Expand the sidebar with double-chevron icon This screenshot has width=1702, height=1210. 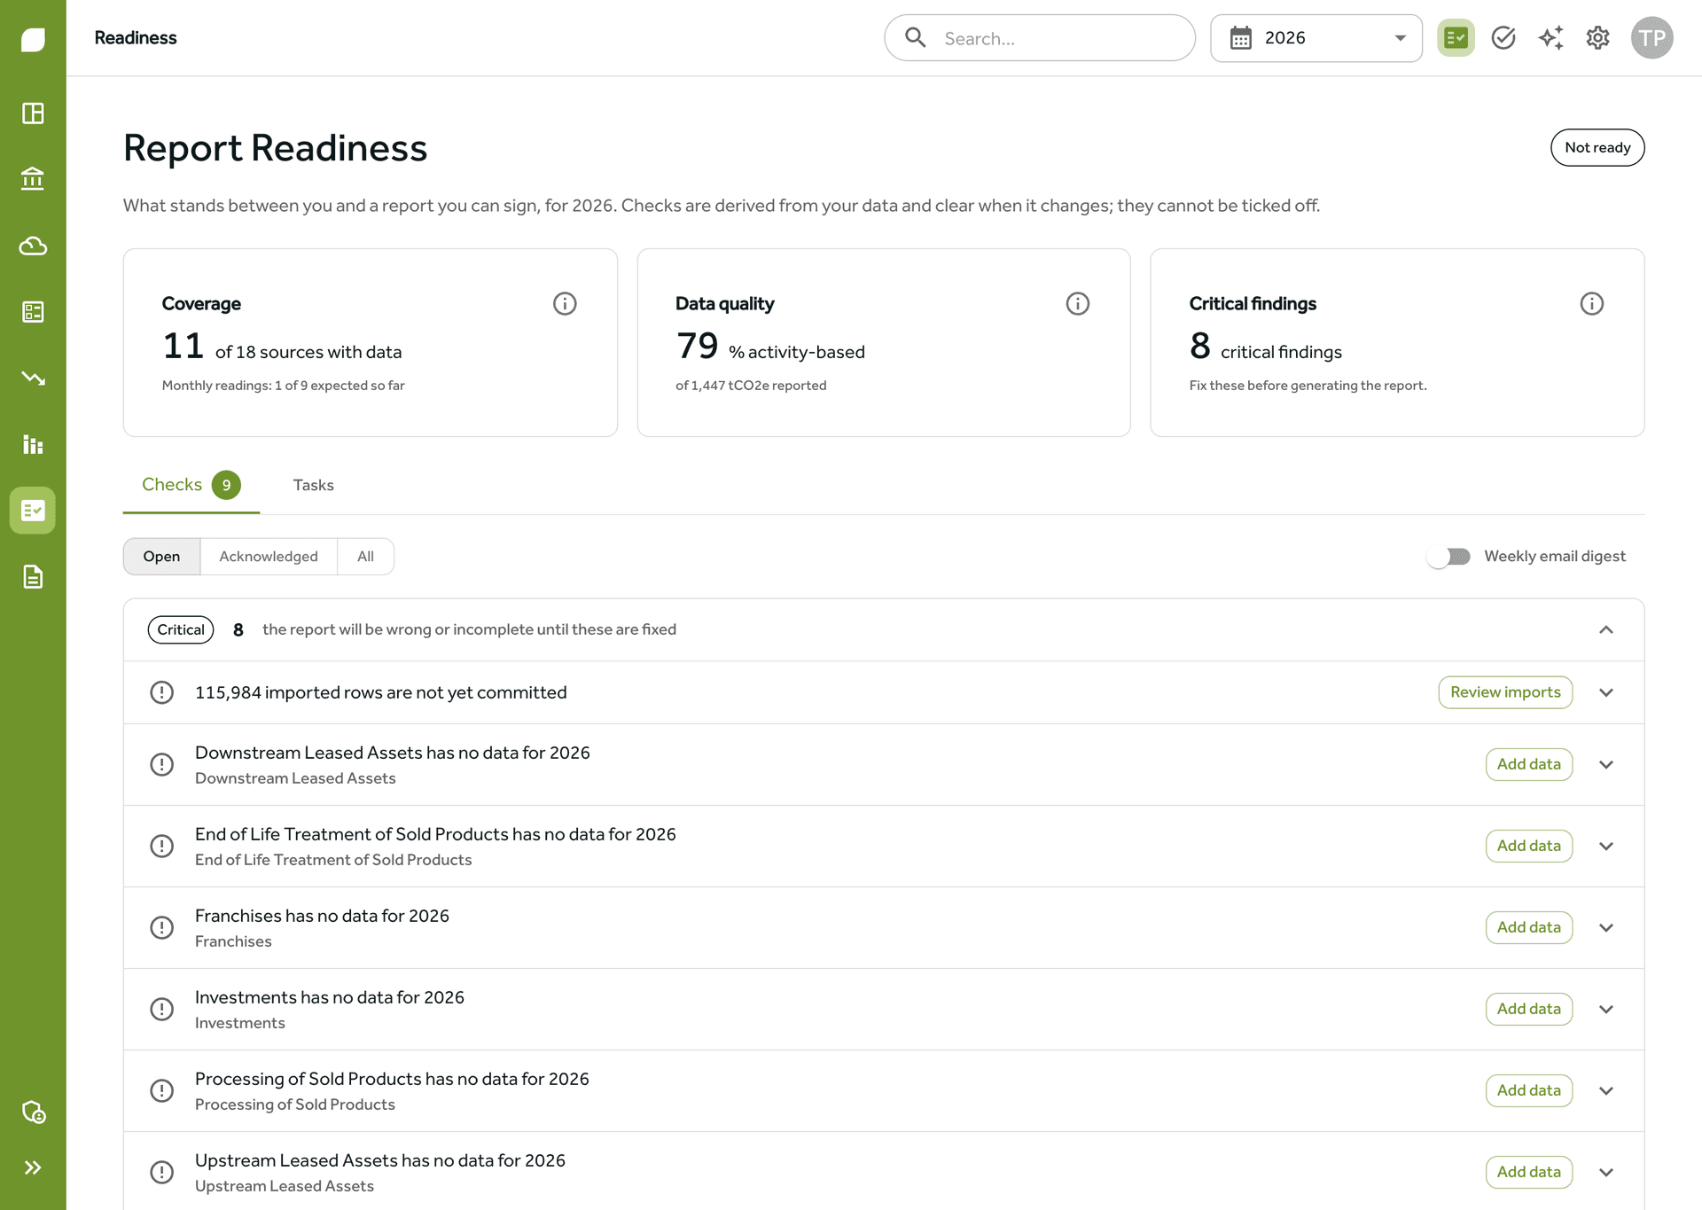[x=33, y=1167]
